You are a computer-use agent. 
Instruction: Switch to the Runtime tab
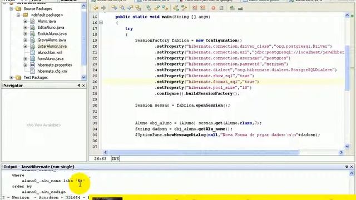coord(68,1)
